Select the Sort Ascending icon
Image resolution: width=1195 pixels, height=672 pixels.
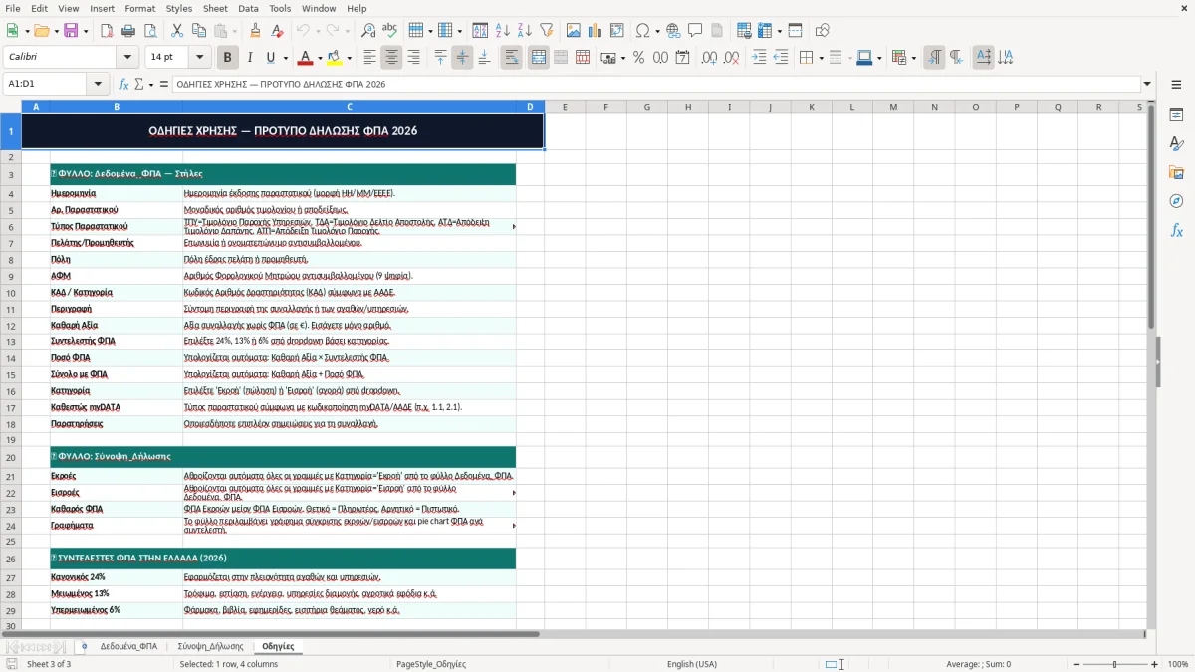tap(502, 31)
